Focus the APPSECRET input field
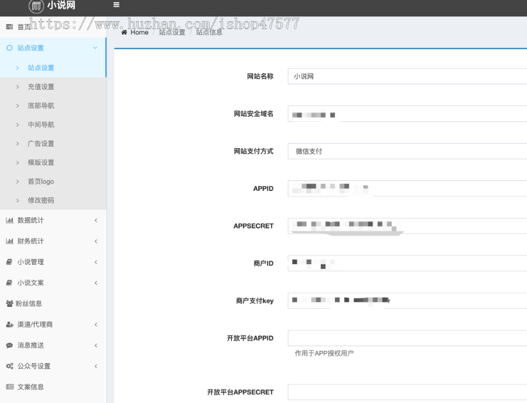 408,226
